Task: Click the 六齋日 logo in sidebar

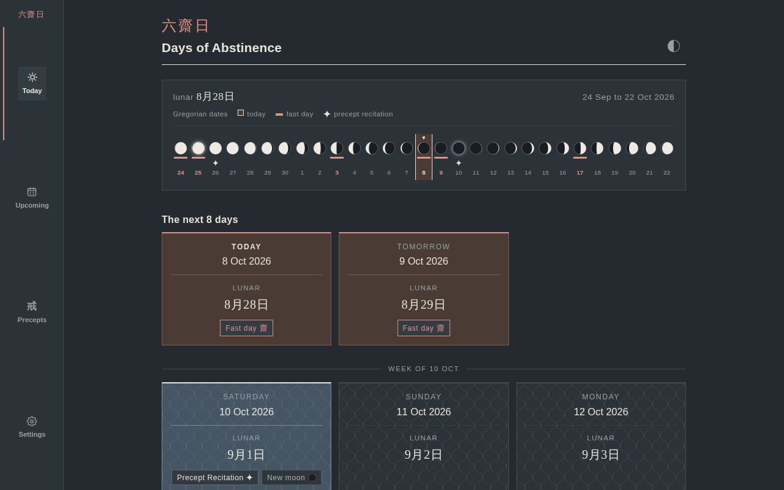Action: point(31,14)
